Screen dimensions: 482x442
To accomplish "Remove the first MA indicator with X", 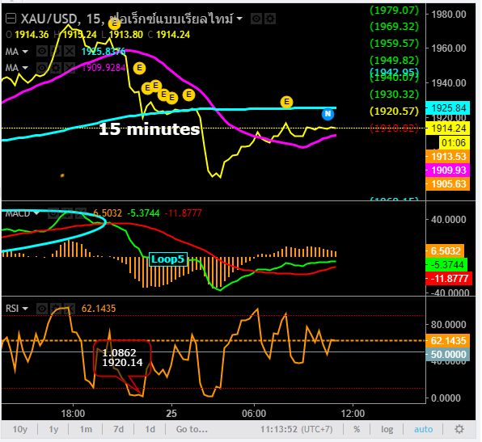I will [70, 51].
